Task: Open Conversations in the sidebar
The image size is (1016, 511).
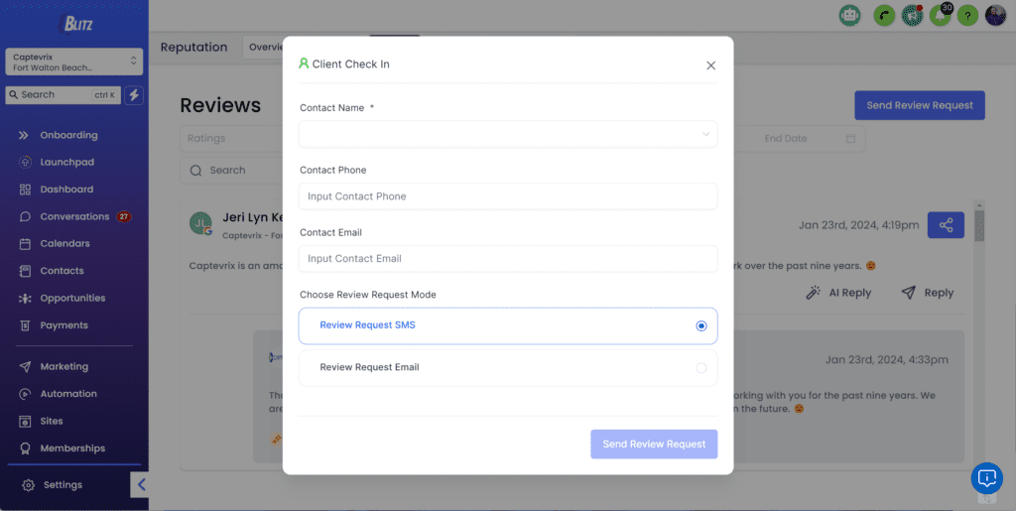Action: pyautogui.click(x=74, y=216)
